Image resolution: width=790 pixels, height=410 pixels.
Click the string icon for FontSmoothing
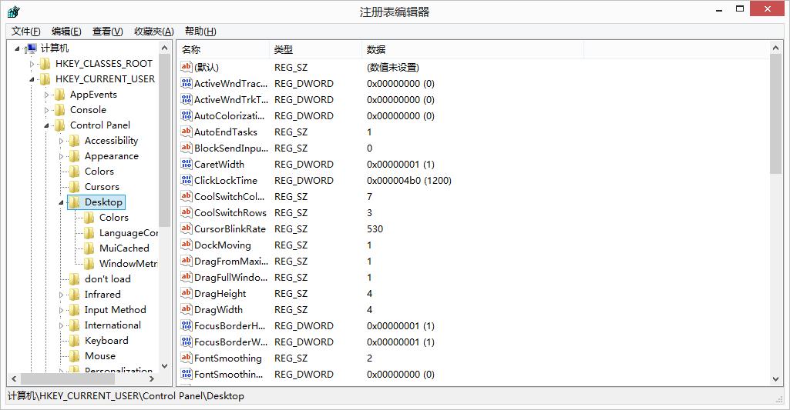(187, 358)
